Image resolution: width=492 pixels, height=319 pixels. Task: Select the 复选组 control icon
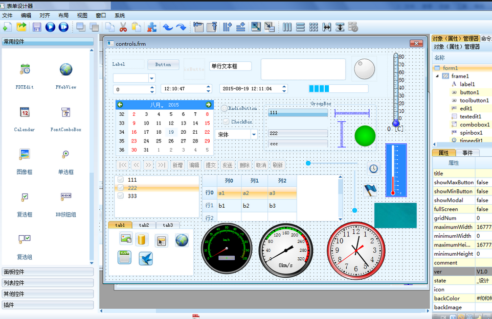[25, 239]
